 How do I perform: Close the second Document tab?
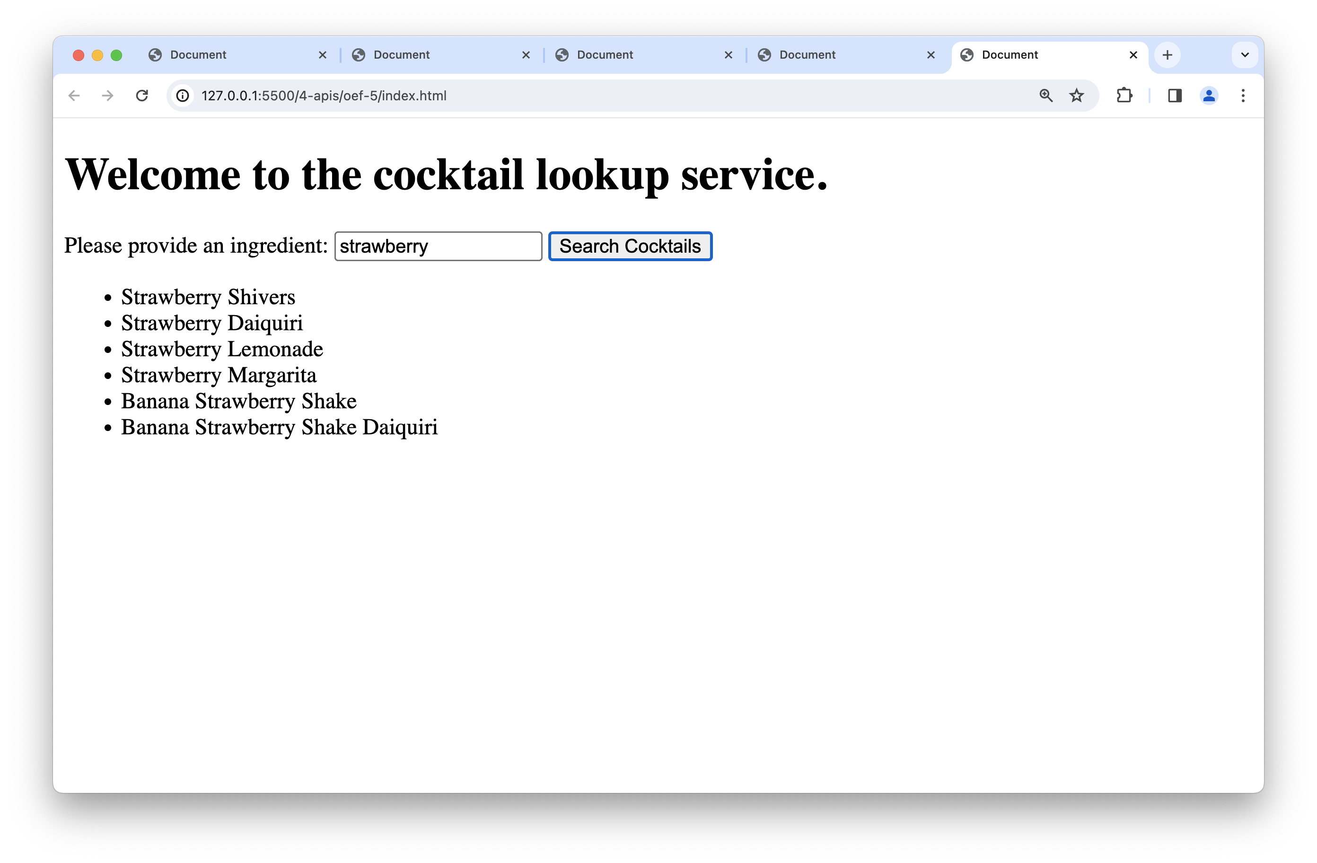click(x=526, y=55)
